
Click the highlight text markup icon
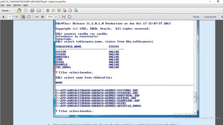coord(59,10)
